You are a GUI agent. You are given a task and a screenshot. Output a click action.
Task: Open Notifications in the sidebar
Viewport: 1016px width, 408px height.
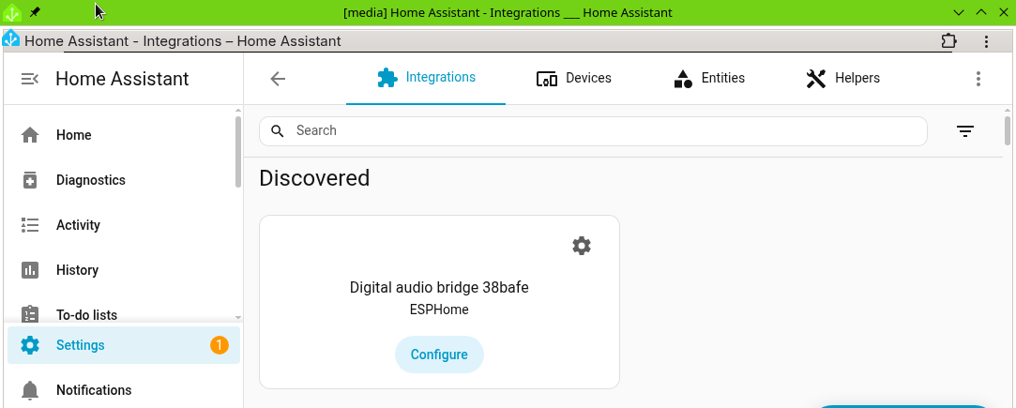[93, 390]
